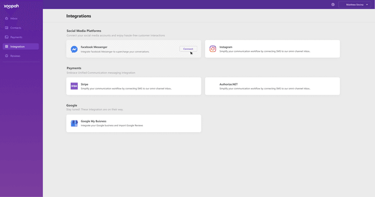The width and height of the screenshot is (375, 197).
Task: Click the Facebook Messenger title text
Action: (x=94, y=47)
